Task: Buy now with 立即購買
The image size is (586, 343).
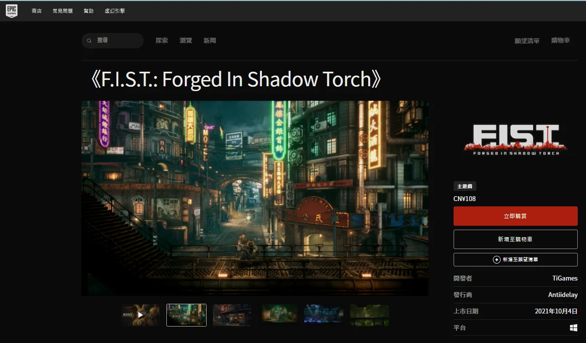Action: (x=515, y=216)
